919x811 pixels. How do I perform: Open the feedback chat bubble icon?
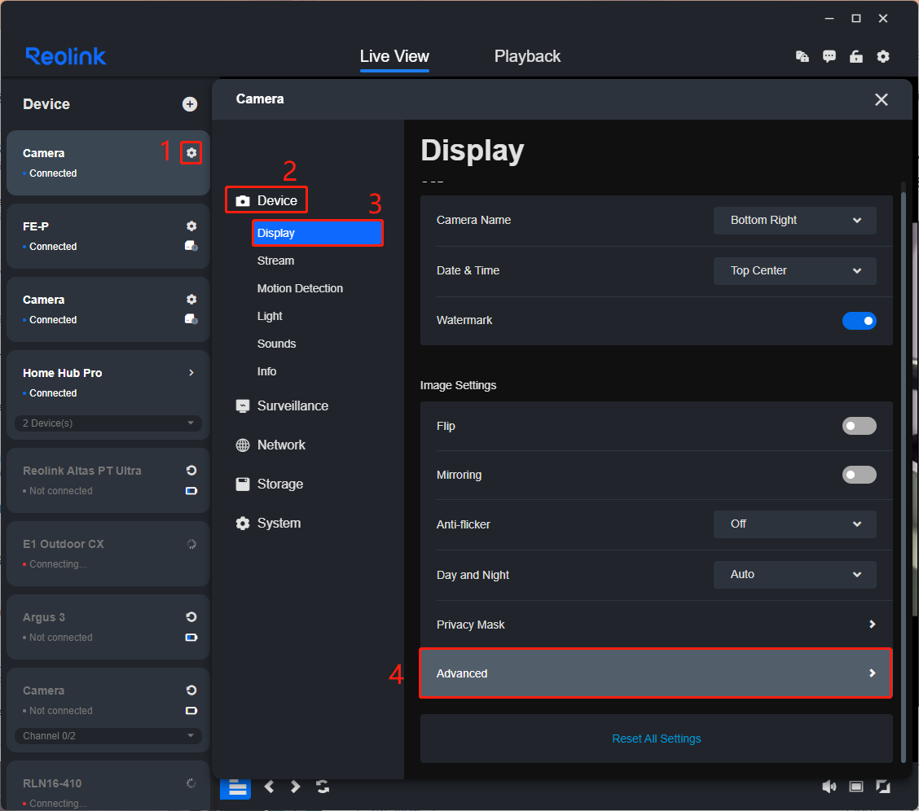(829, 56)
